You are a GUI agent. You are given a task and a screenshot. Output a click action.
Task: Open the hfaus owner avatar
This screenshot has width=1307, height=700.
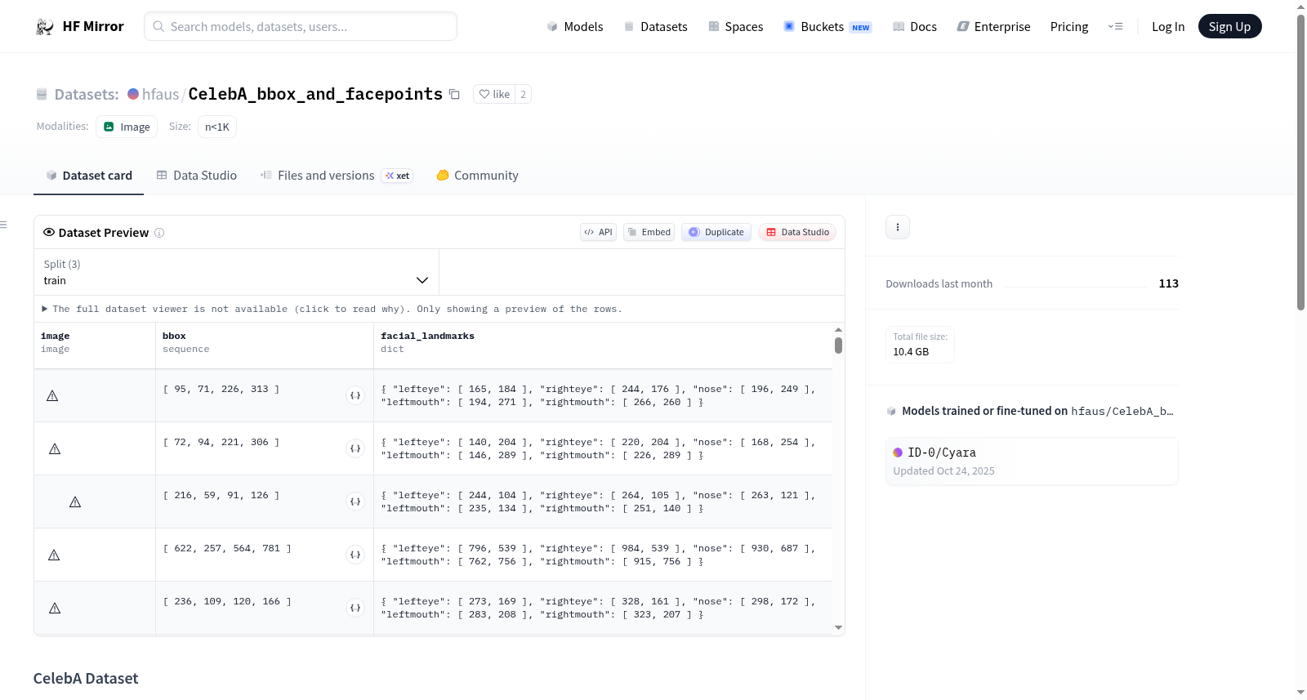tap(133, 94)
